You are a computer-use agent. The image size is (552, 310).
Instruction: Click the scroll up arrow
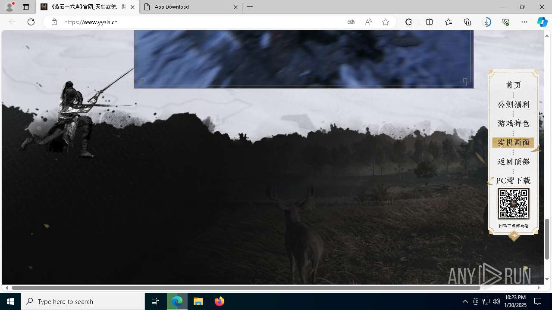tap(547, 35)
